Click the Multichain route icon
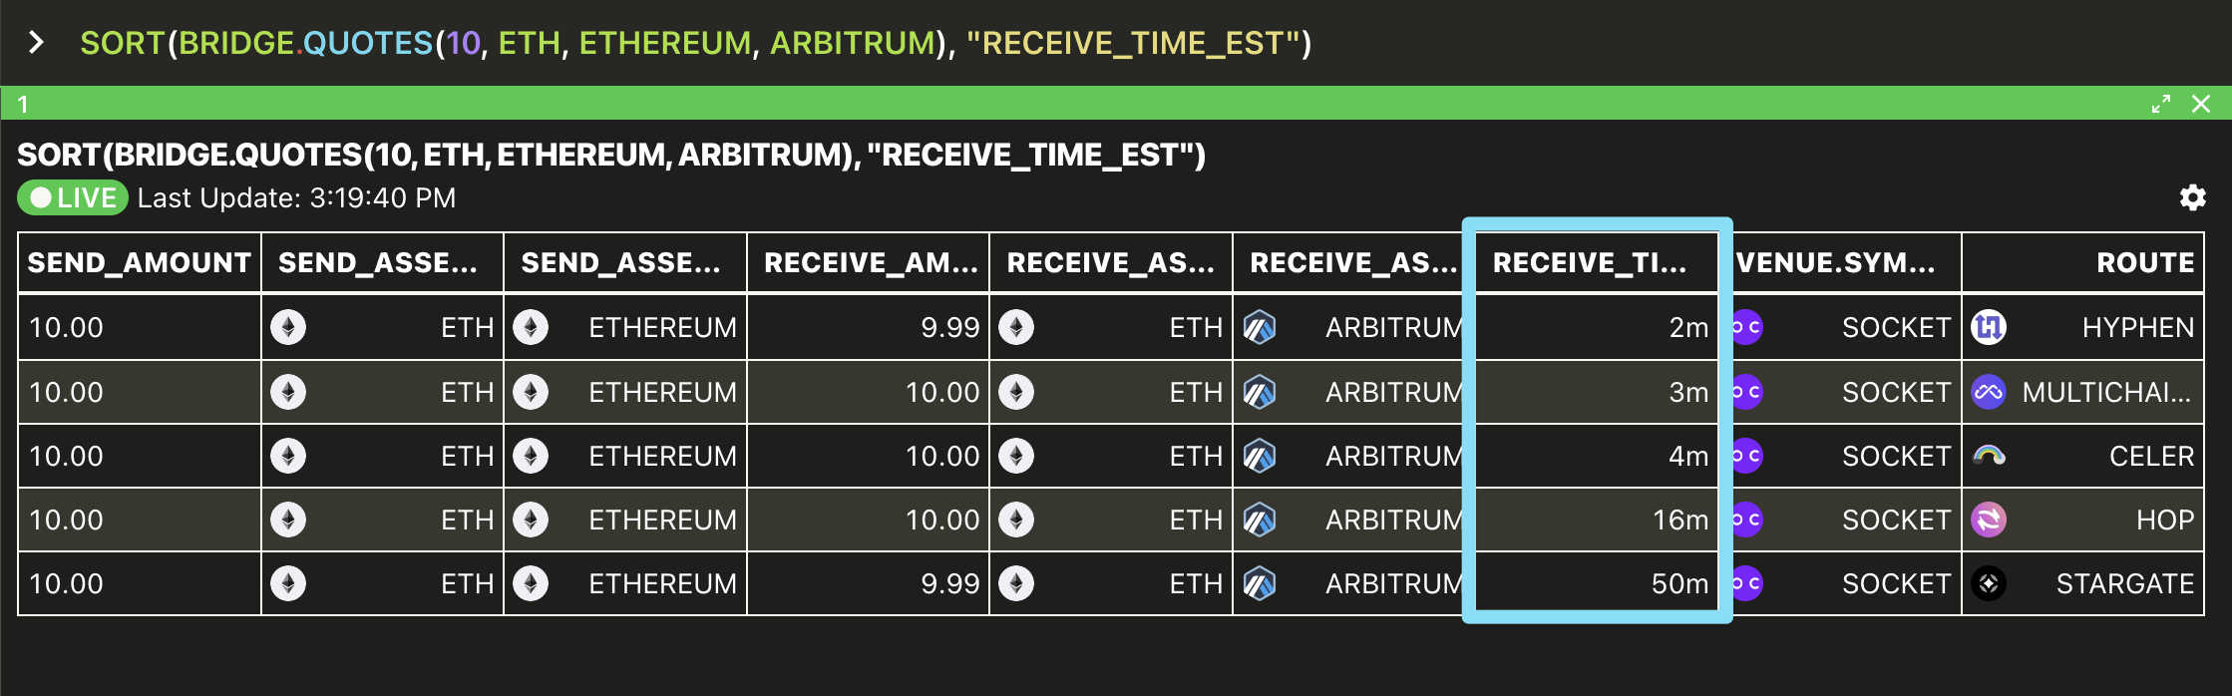Image resolution: width=2232 pixels, height=696 pixels. [x=1989, y=392]
